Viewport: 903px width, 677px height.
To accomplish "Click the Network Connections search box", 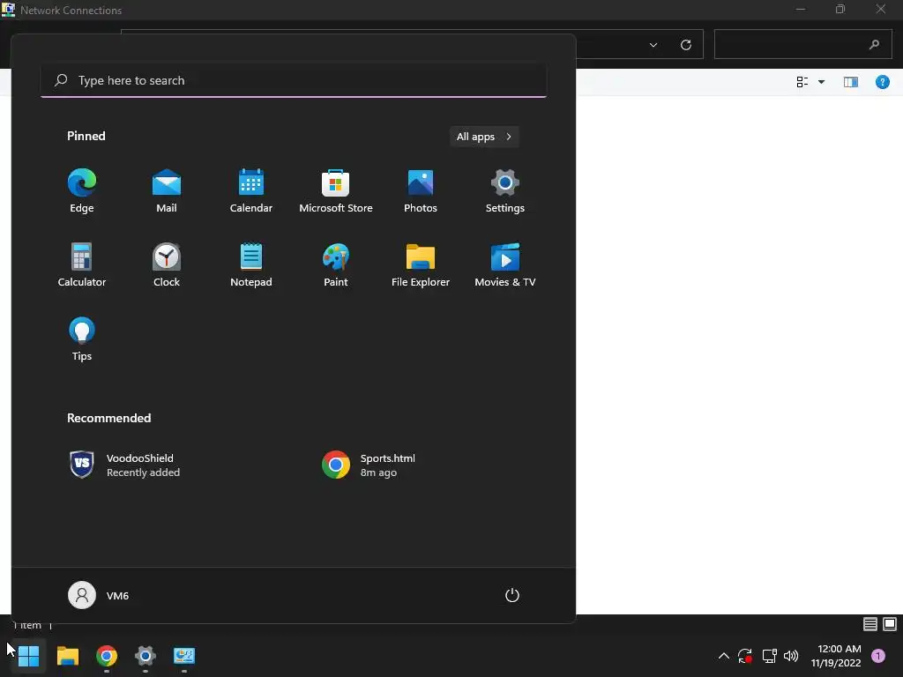I will tap(802, 44).
